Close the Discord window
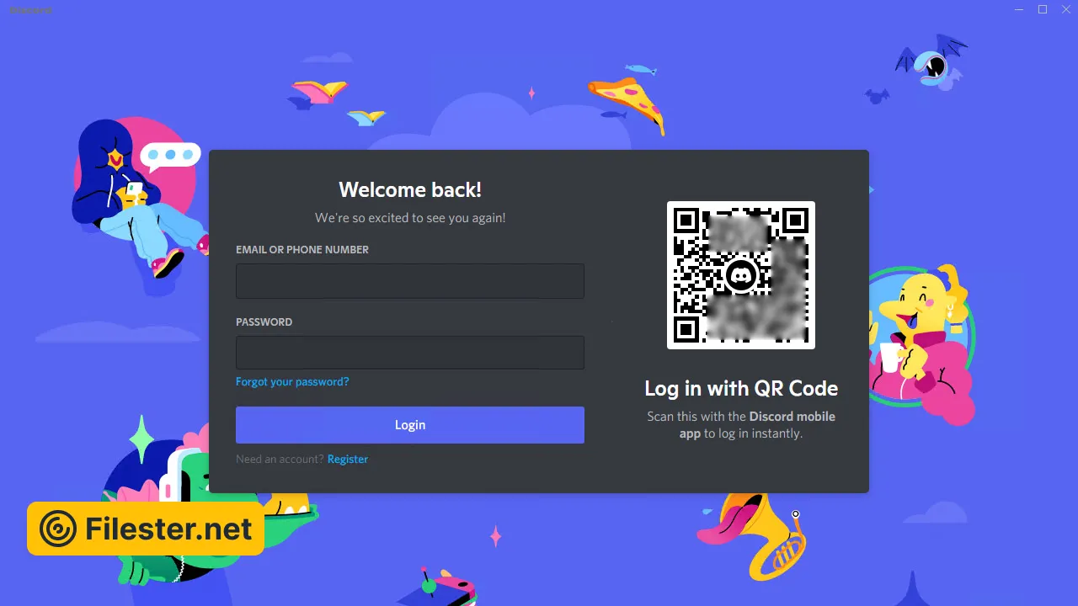 coord(1066,9)
